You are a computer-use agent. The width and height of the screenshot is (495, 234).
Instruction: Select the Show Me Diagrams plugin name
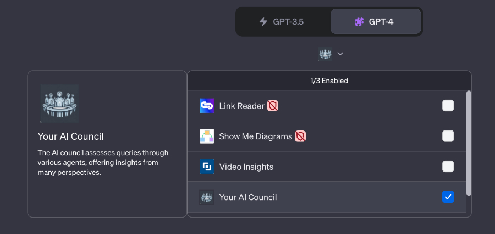click(256, 136)
